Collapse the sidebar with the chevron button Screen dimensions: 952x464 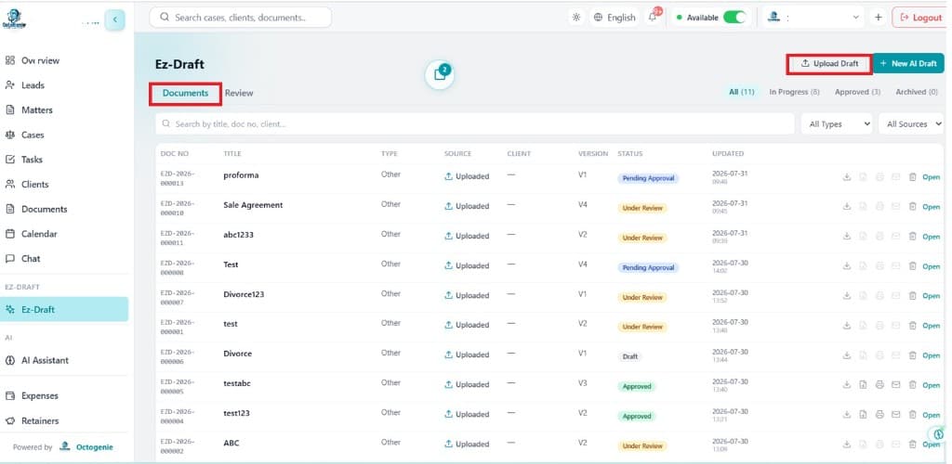(114, 20)
